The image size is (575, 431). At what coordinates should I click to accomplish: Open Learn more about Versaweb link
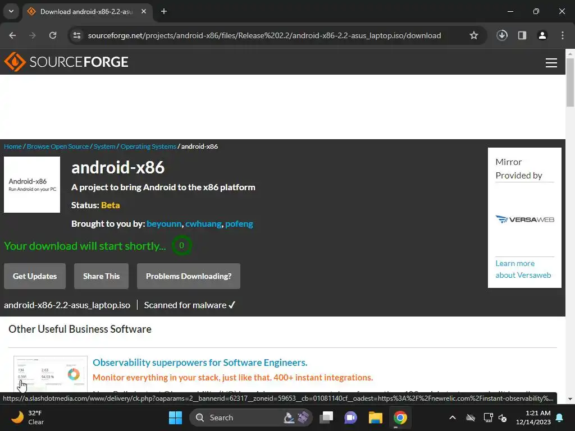point(523,269)
